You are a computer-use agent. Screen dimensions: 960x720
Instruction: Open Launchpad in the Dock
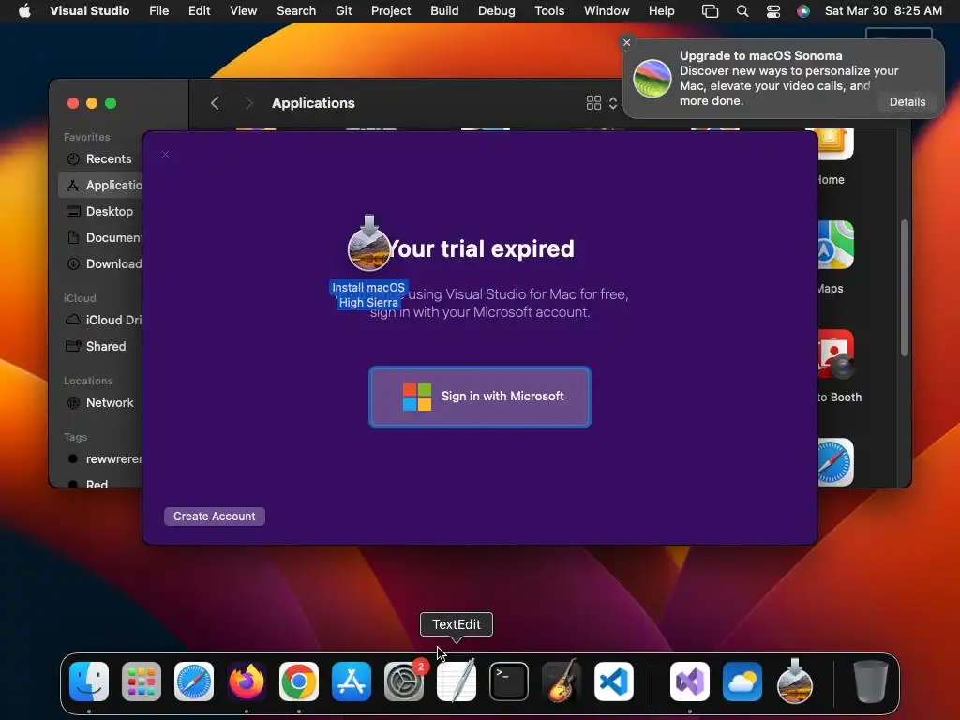tap(142, 682)
